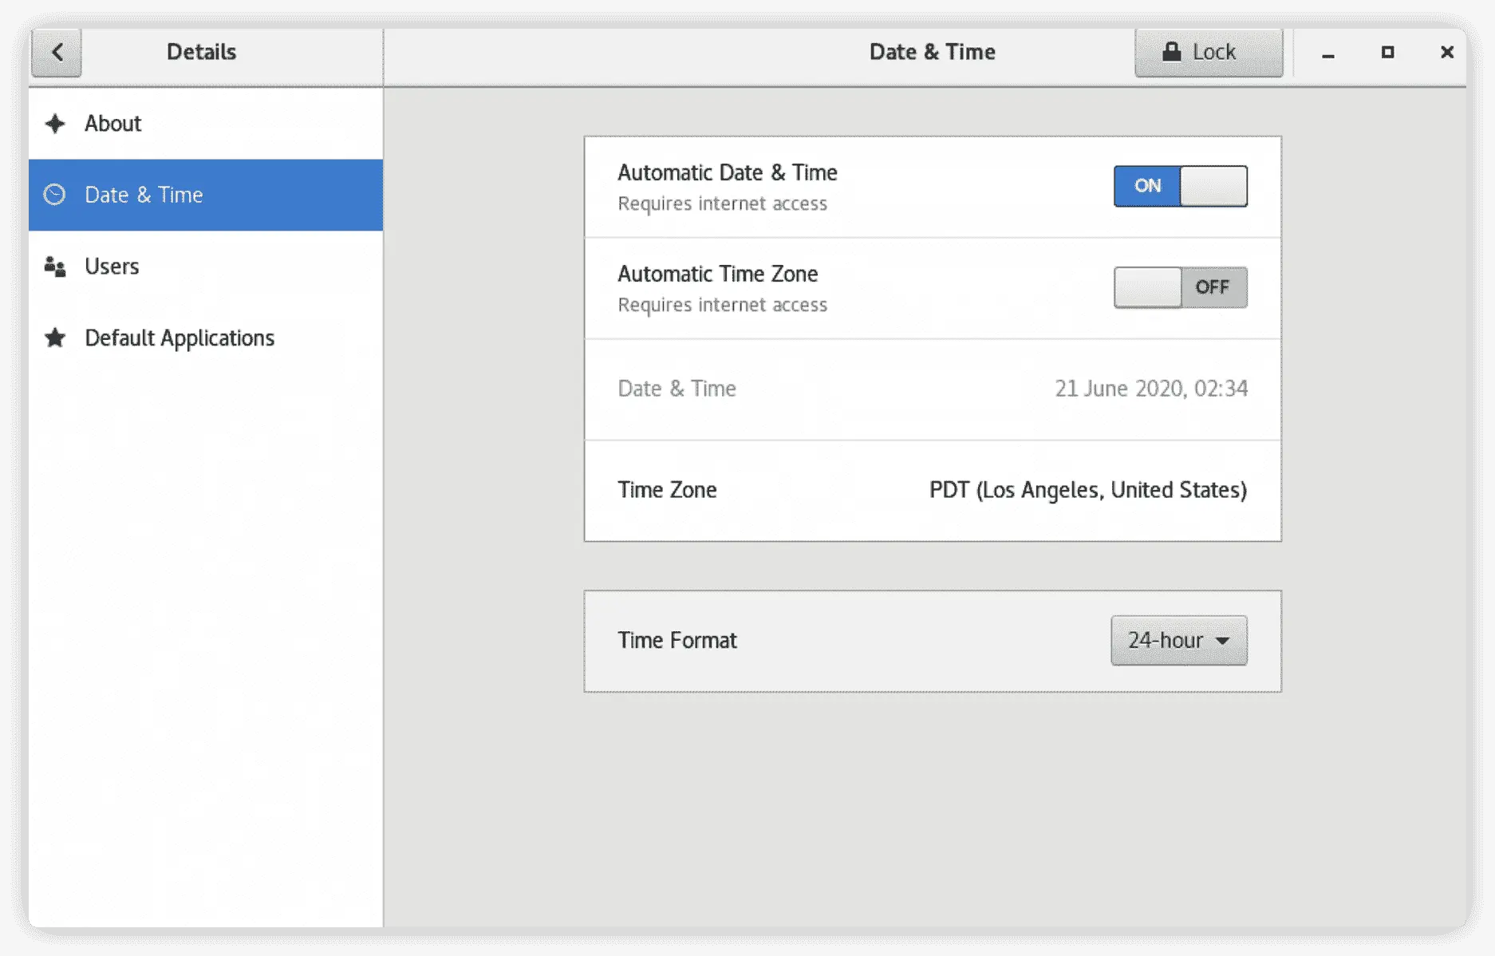Viewport: 1495px width, 956px height.
Task: Click the 'Details' header title
Action: click(x=201, y=52)
